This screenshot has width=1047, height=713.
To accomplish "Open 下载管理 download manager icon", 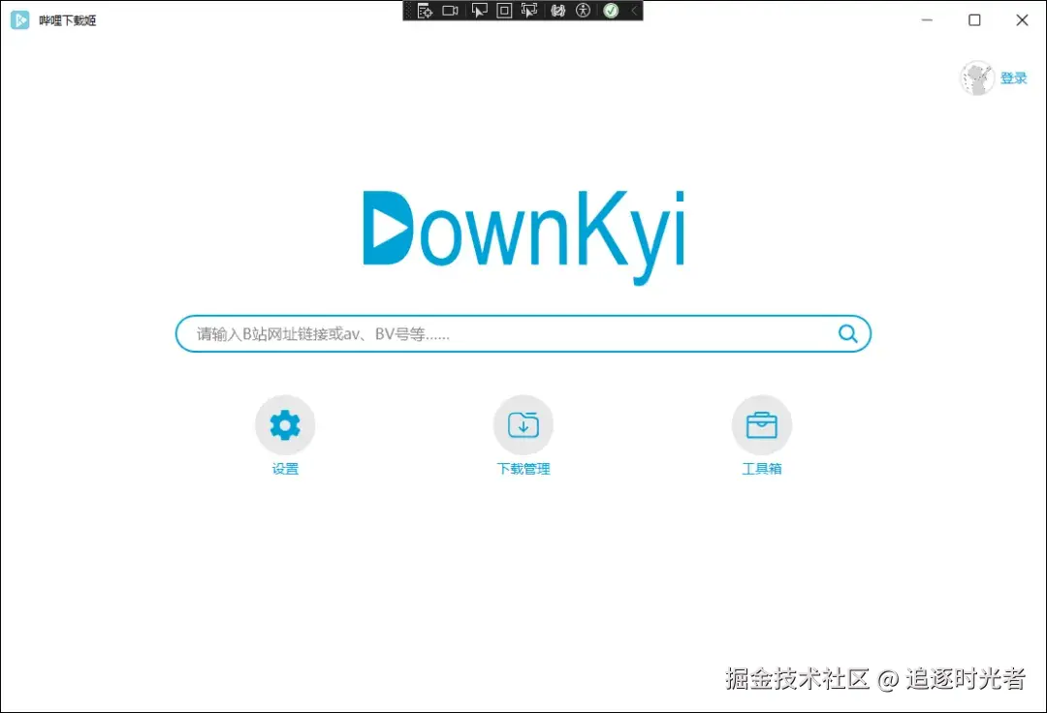I will pos(523,425).
